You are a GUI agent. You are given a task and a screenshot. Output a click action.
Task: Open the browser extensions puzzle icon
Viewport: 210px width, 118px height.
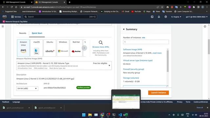(194, 7)
